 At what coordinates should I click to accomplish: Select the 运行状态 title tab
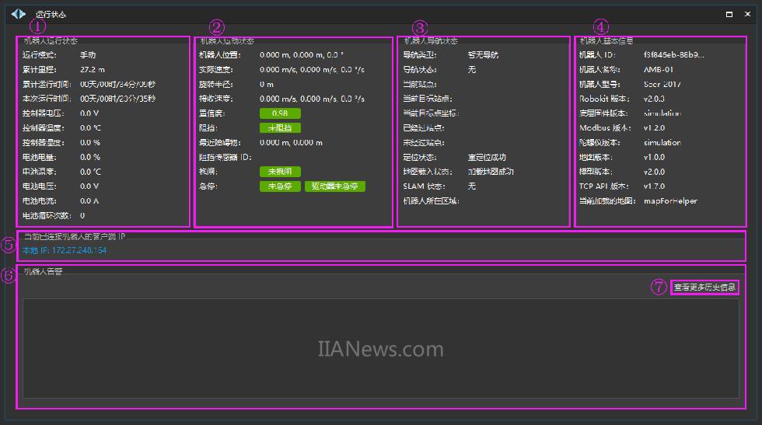pyautogui.click(x=51, y=14)
